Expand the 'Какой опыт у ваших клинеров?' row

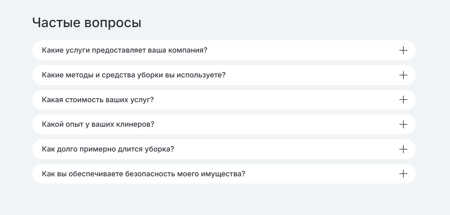(224, 124)
